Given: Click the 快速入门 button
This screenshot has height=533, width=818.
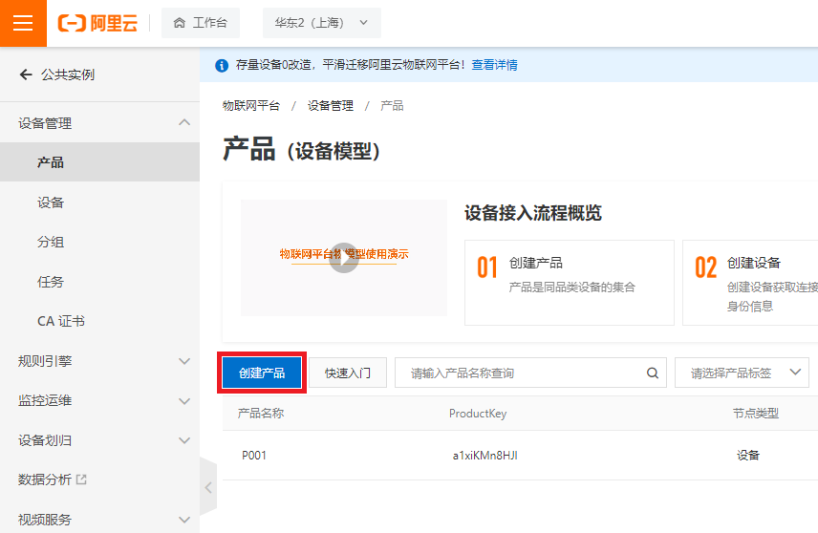Looking at the screenshot, I should click(x=348, y=373).
